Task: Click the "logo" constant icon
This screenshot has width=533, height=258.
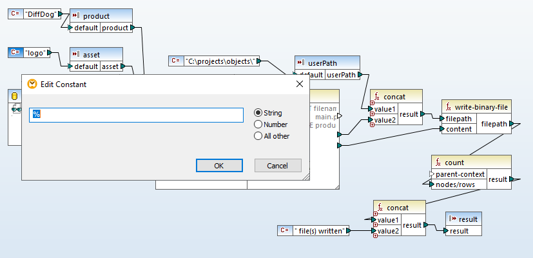Action: pyautogui.click(x=16, y=53)
